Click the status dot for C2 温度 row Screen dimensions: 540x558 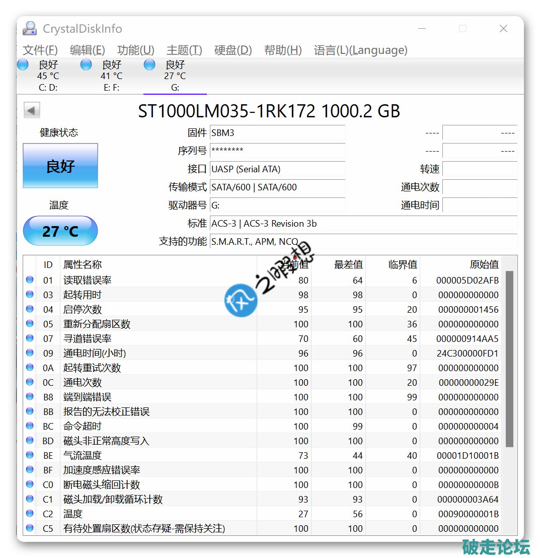30,514
